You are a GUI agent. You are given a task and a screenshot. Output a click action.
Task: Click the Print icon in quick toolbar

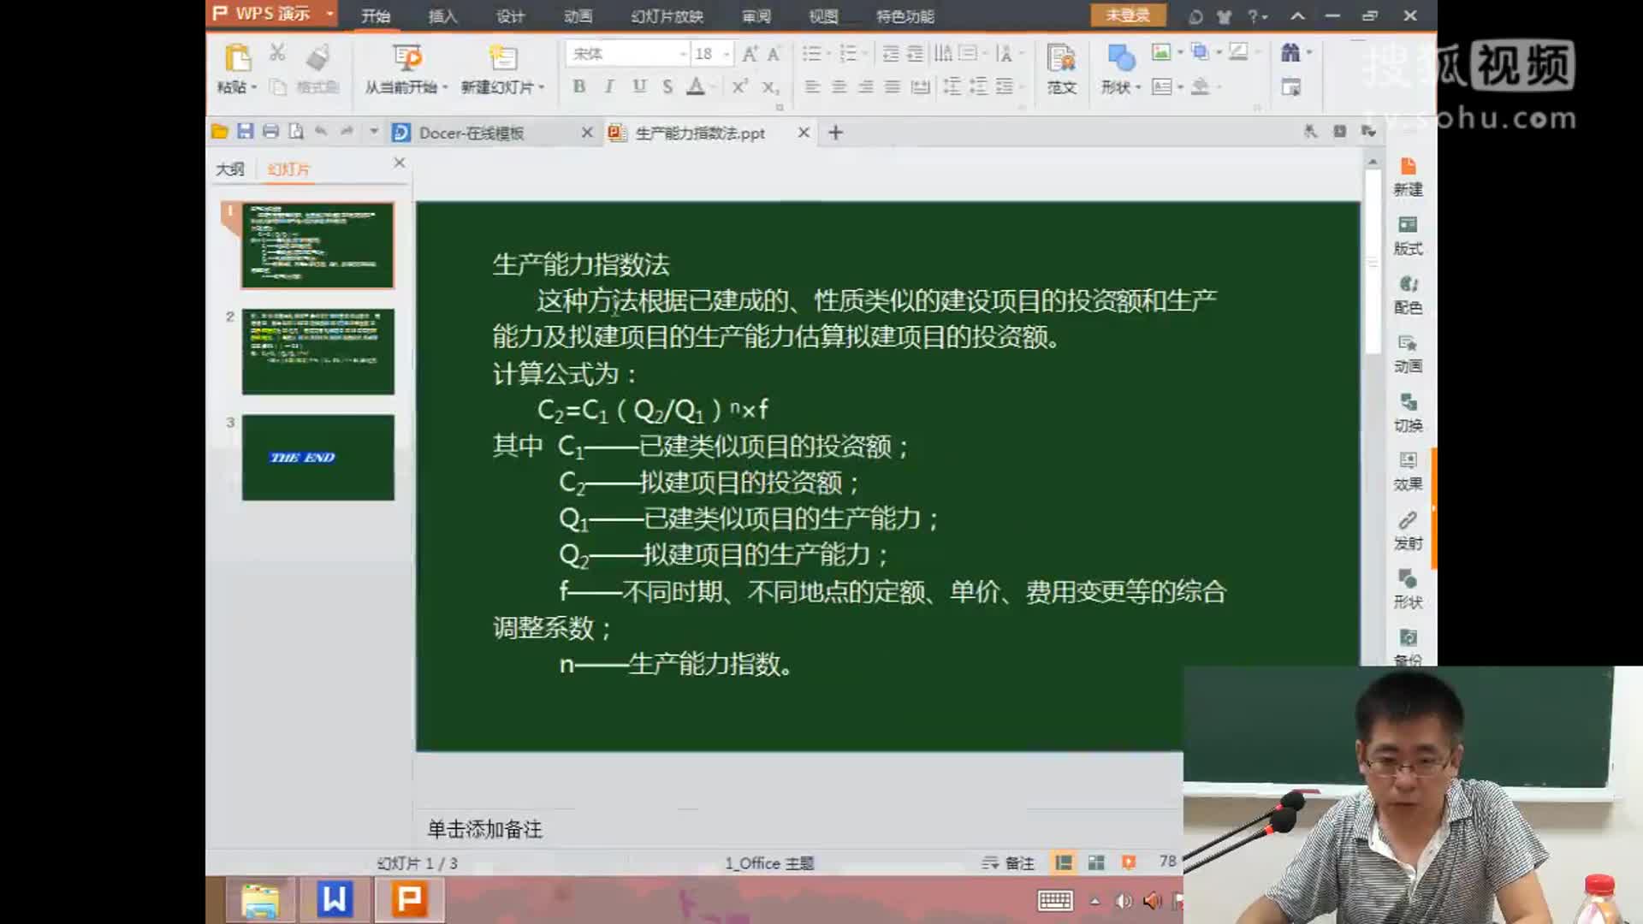270,132
